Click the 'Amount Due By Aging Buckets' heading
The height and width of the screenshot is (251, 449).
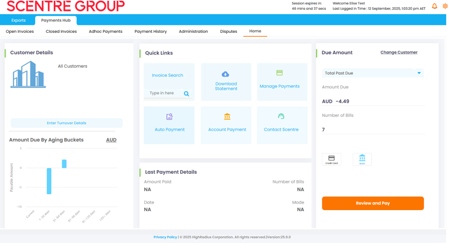[x=46, y=140]
